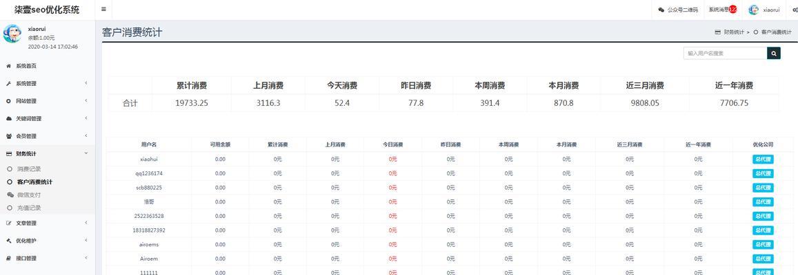This screenshot has height=275, width=798.
Task: Expand chevron beside 网站管理
Action: (x=86, y=100)
